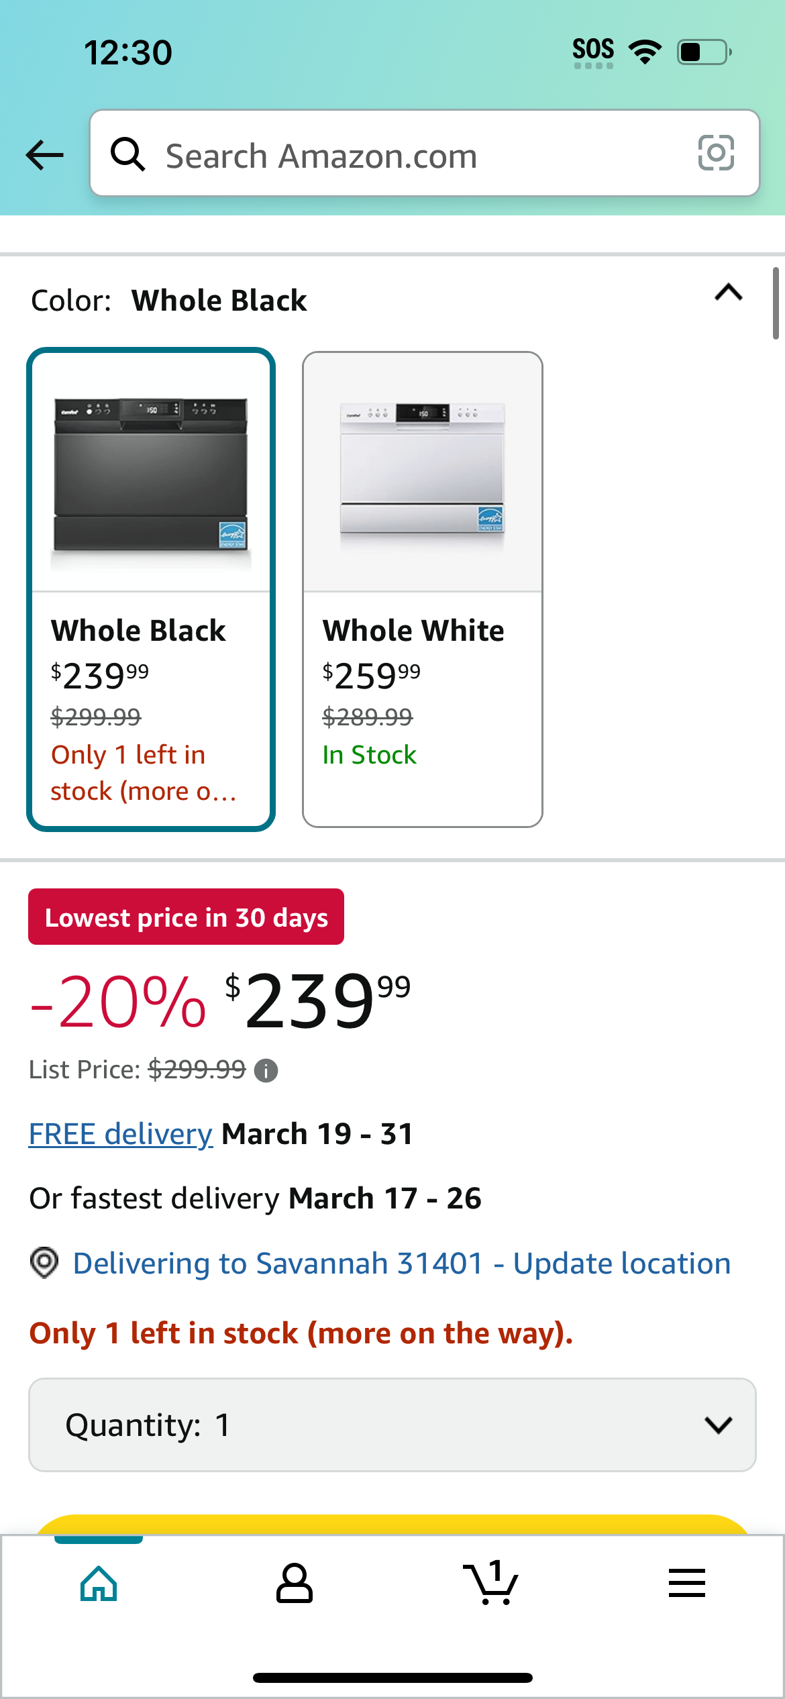Tap the Quantity dropdown arrow
Image resolution: width=785 pixels, height=1699 pixels.
(x=719, y=1425)
